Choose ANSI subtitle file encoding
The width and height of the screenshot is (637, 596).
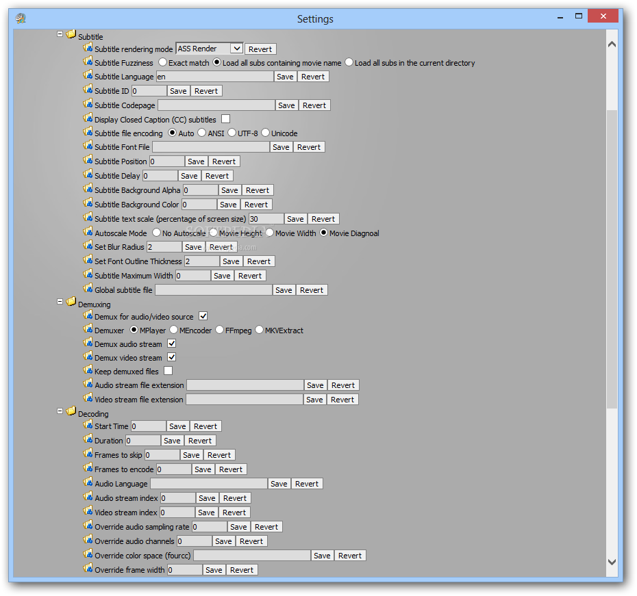[x=202, y=133]
